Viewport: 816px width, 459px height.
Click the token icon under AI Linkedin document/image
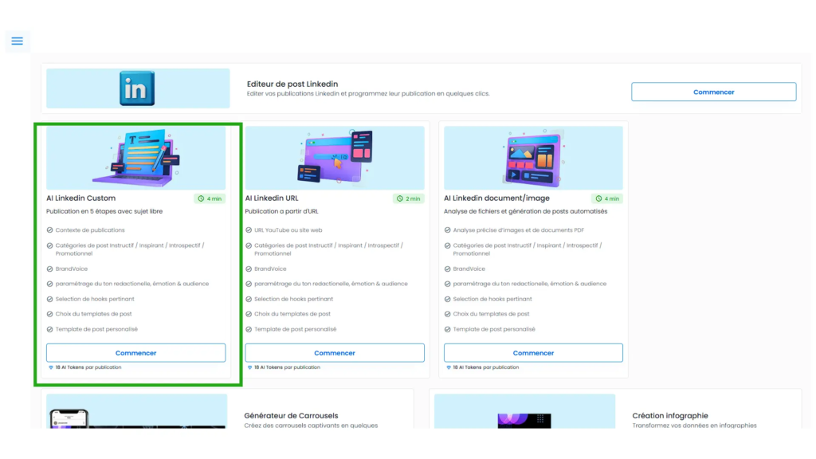(x=448, y=367)
